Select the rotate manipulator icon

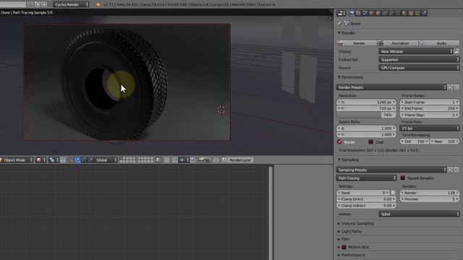pyautogui.click(x=84, y=160)
